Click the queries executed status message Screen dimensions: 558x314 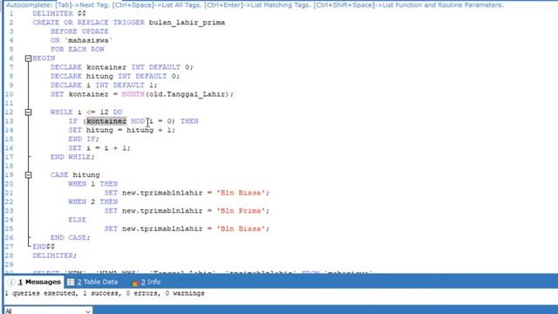pyautogui.click(x=105, y=293)
